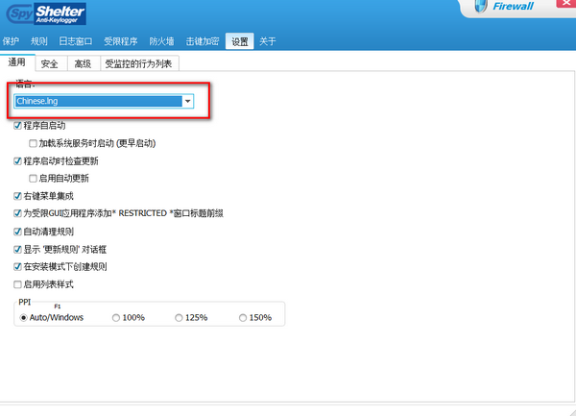Switch to the 高级 tab
Viewport: 576px width, 416px height.
(83, 63)
